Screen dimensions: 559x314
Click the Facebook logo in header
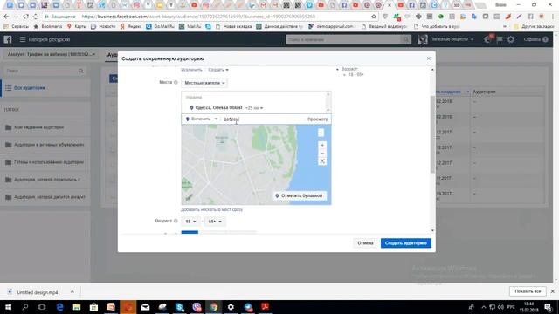click(8, 39)
